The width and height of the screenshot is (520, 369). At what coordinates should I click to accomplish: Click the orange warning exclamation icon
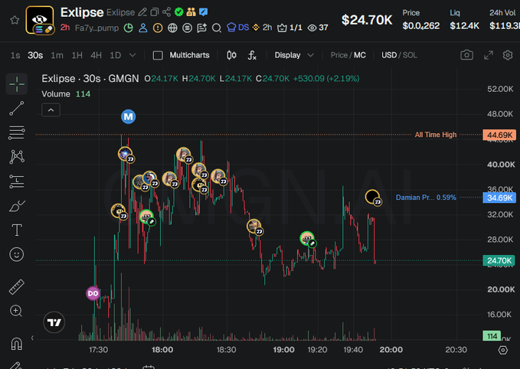point(158,28)
